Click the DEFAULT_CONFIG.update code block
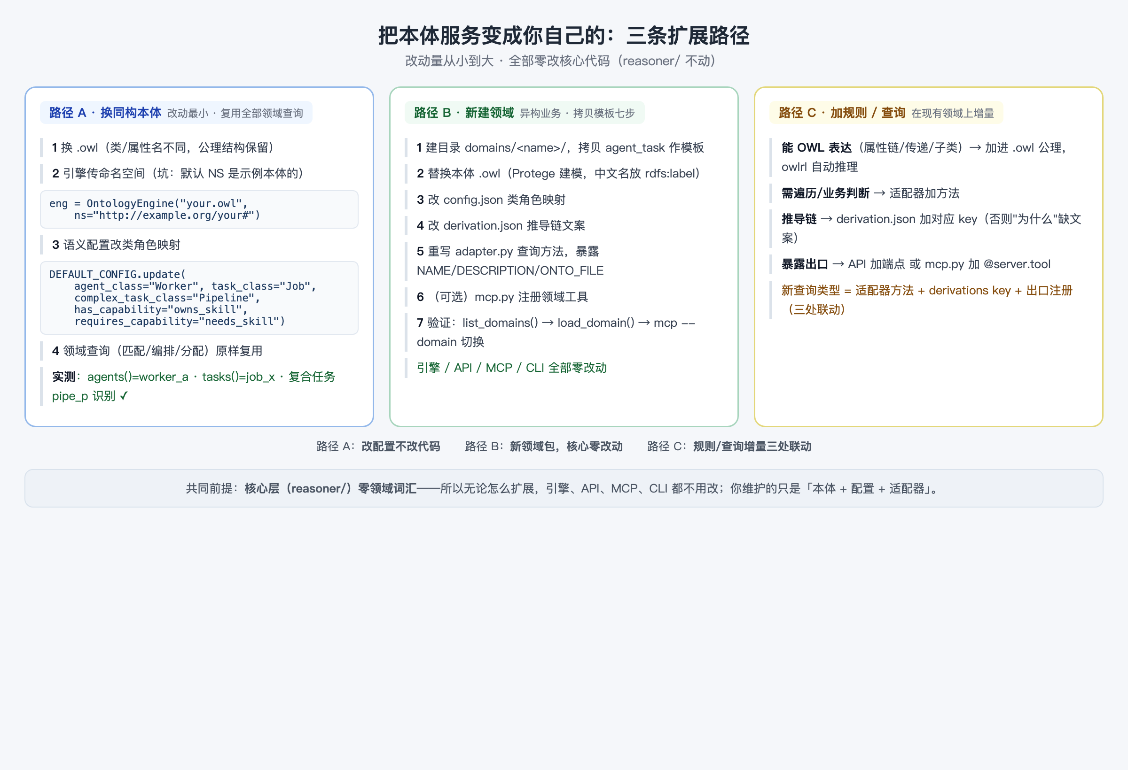Viewport: 1128px width, 770px height. pyautogui.click(x=199, y=298)
